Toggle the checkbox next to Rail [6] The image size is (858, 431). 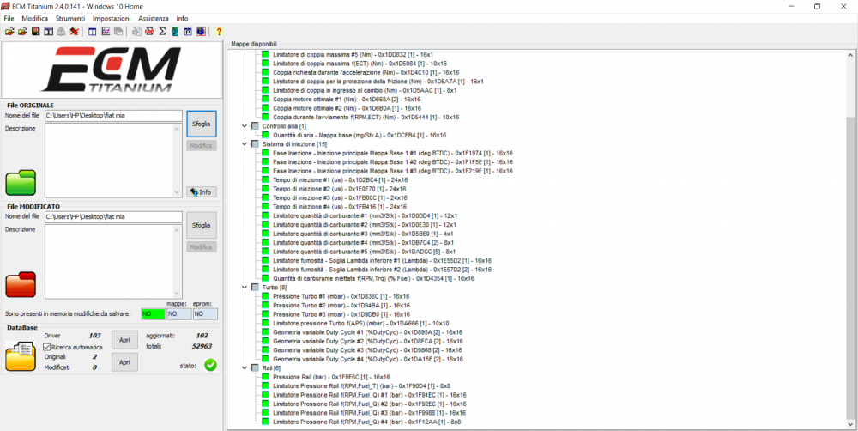coord(255,368)
